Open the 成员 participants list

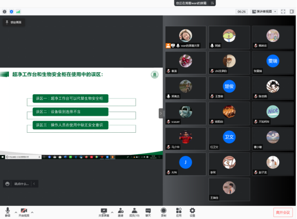134,211
